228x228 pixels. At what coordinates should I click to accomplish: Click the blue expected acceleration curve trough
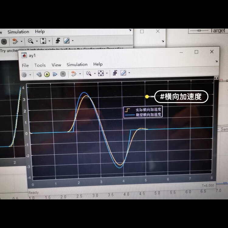[119, 168]
